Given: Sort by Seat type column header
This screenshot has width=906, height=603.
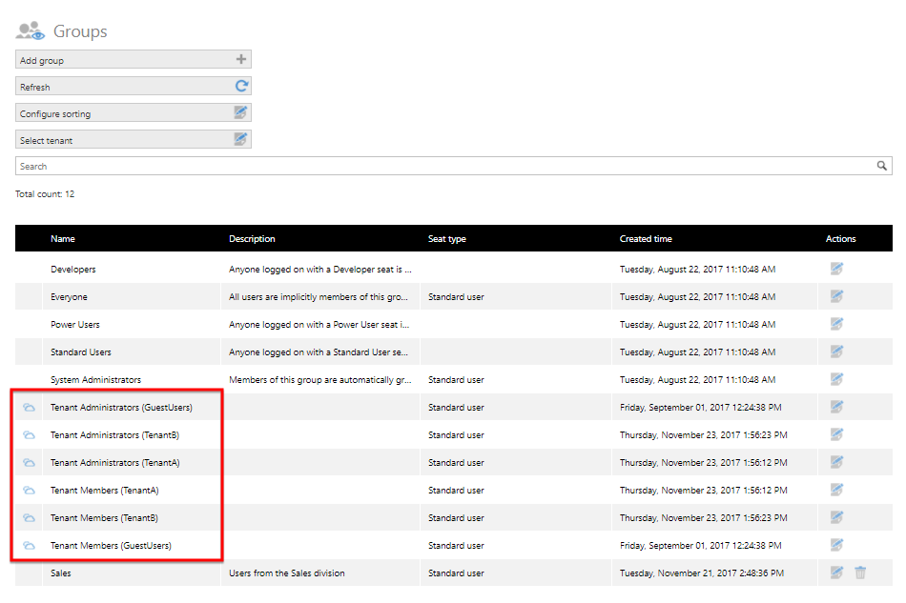Looking at the screenshot, I should [x=446, y=238].
